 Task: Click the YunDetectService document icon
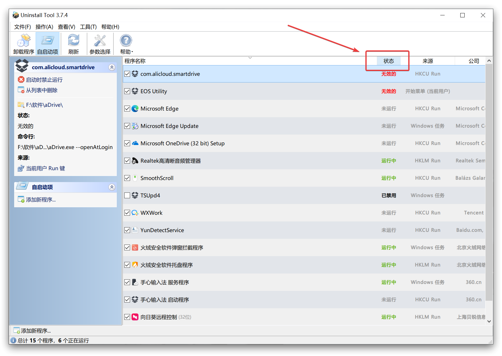135,230
